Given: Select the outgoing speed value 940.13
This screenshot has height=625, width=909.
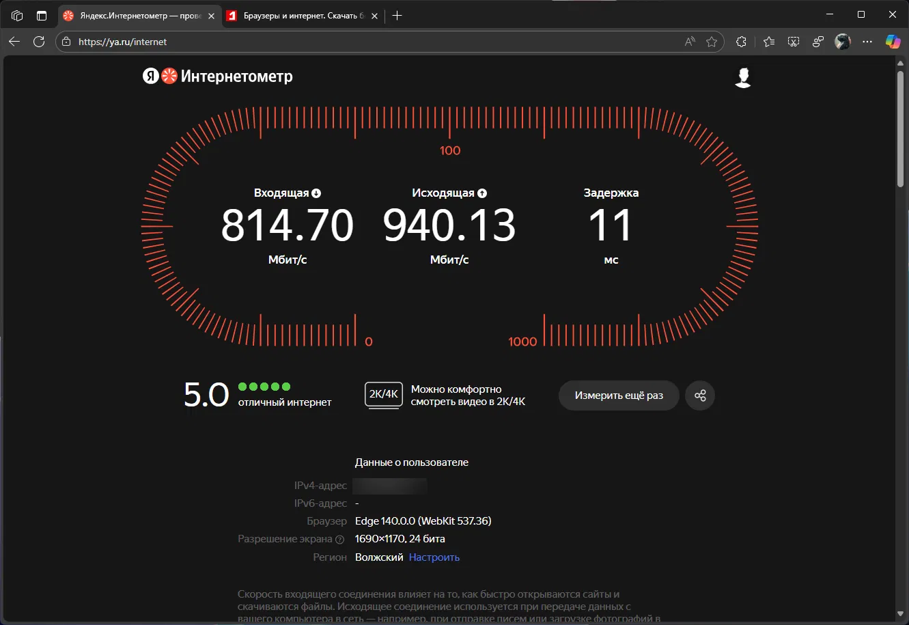Looking at the screenshot, I should click(x=449, y=225).
